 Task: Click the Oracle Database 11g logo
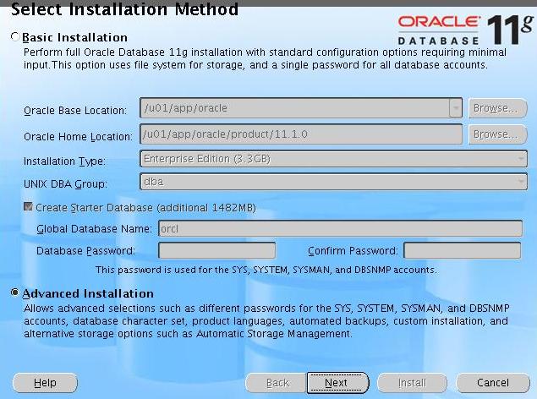(465, 30)
